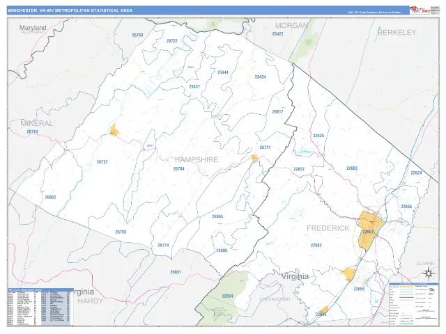Select ZIP code label 25444

point(223,72)
